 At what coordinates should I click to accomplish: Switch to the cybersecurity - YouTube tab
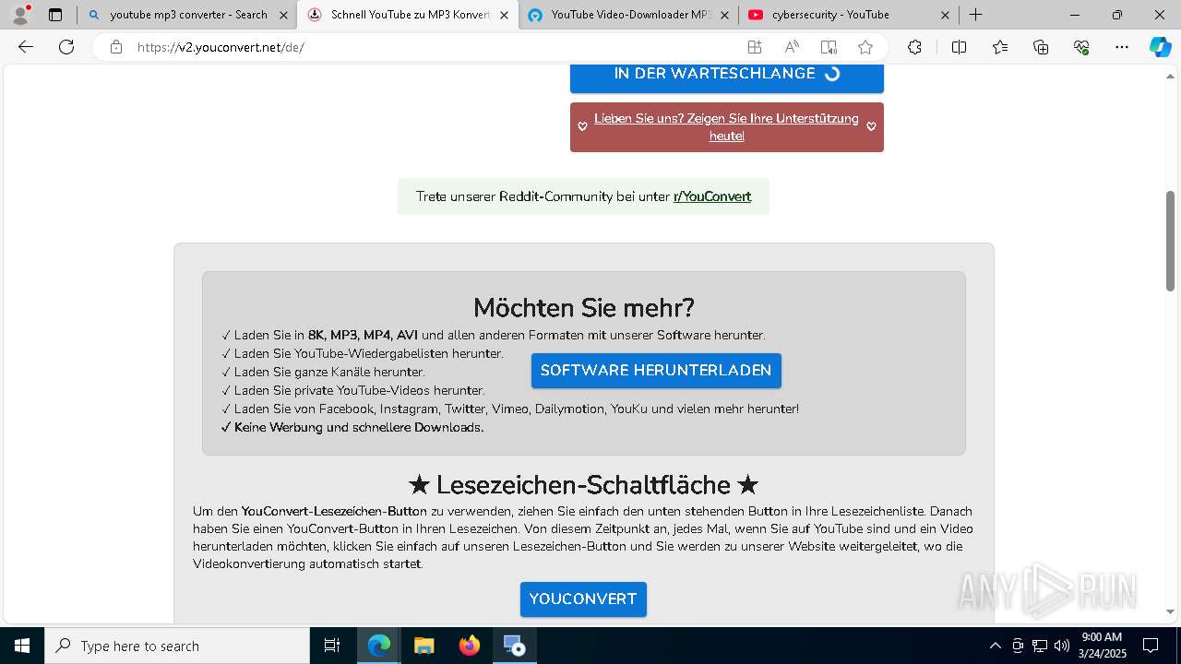[x=849, y=15]
